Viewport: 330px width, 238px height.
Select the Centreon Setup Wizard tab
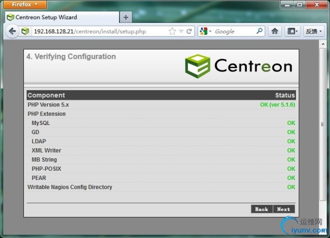(62, 17)
